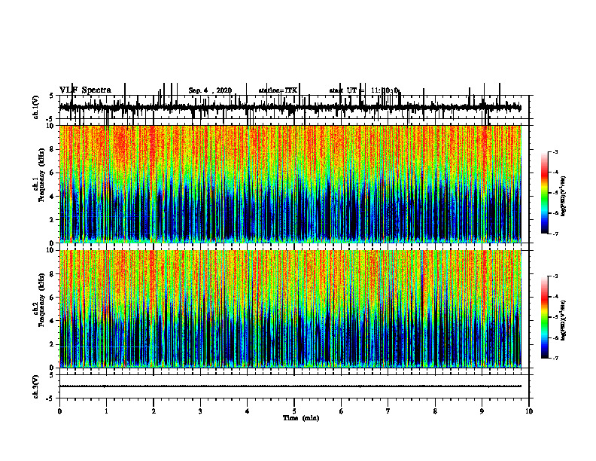
Task: Click the ch.2 colorbar log(PSD) label
Action: click(x=564, y=320)
